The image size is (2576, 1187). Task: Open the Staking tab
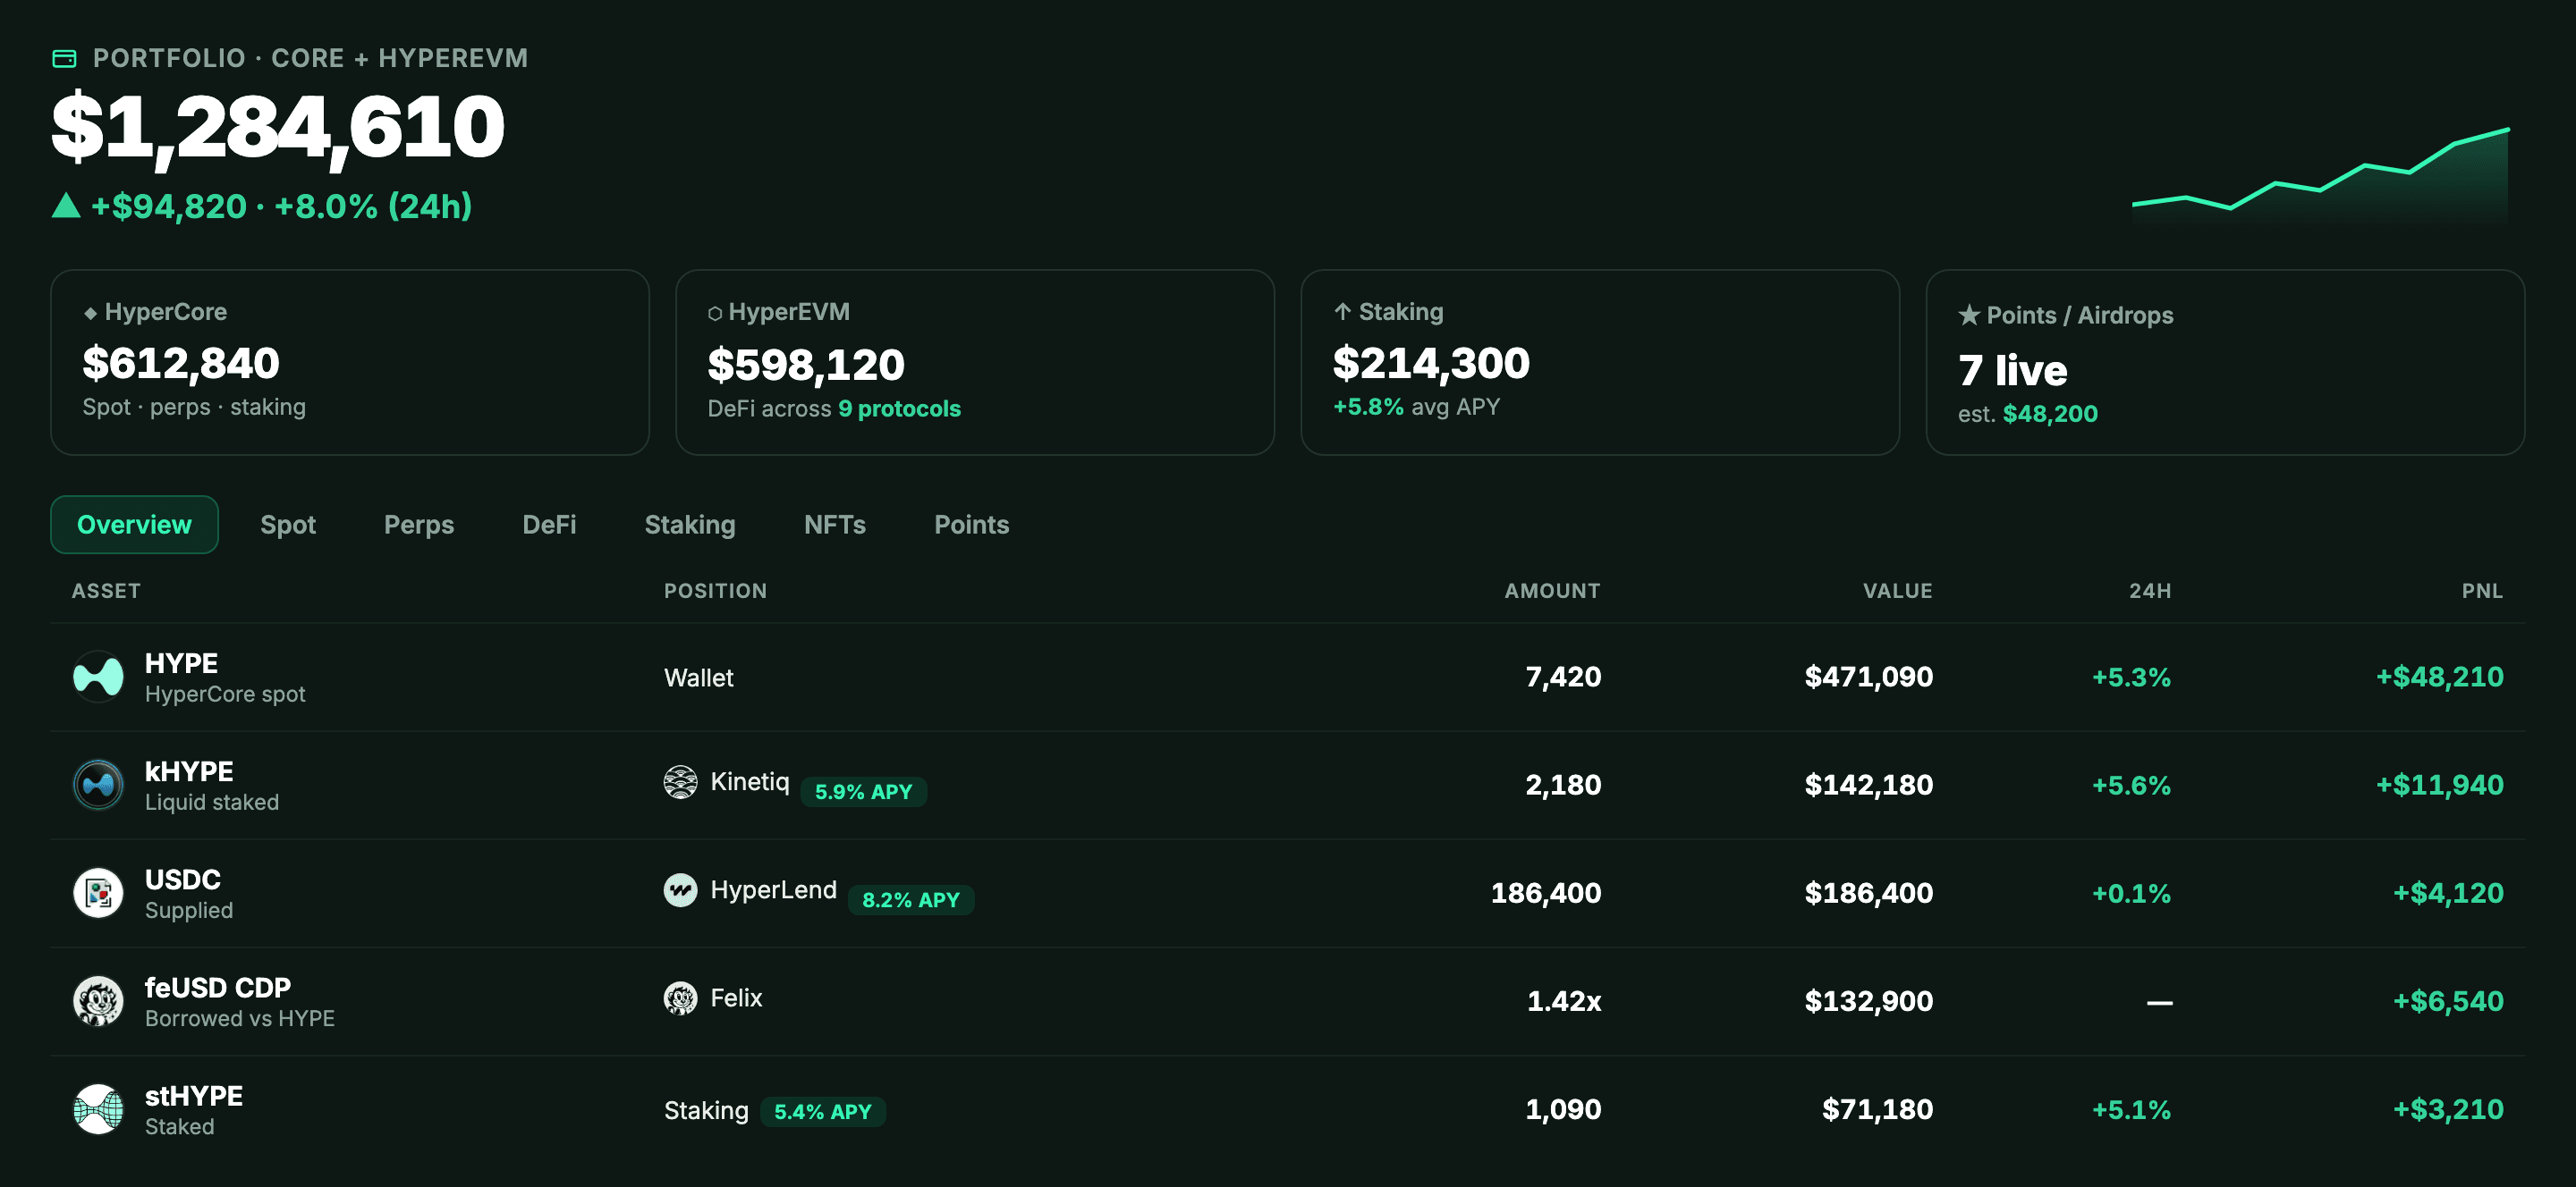(x=690, y=525)
